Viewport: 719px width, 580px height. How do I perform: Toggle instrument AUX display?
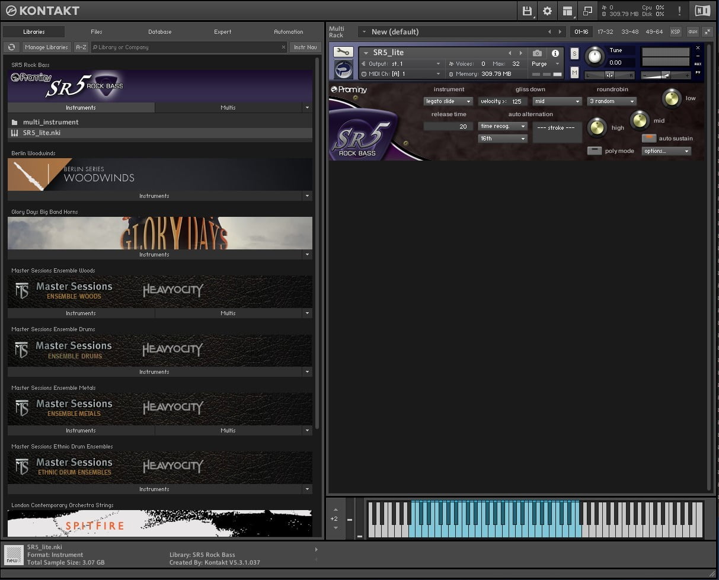pyautogui.click(x=698, y=64)
